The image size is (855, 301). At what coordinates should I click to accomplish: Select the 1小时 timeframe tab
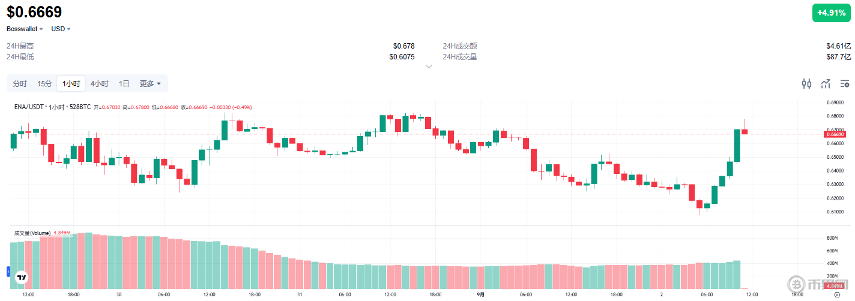click(71, 84)
